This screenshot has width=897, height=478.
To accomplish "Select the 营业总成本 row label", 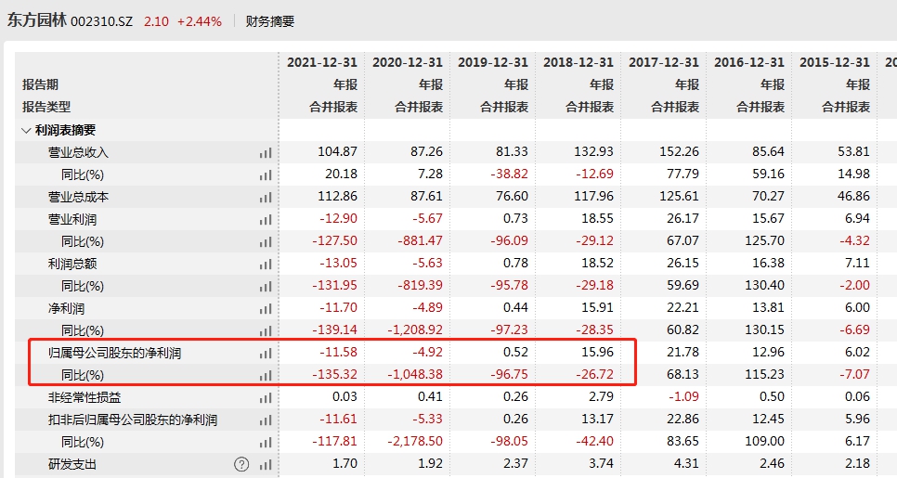I will (x=78, y=198).
